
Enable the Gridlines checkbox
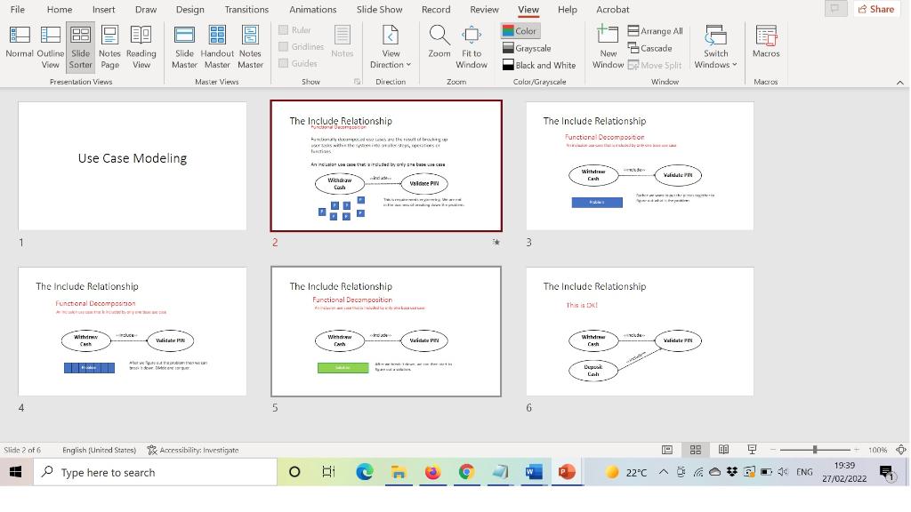pyautogui.click(x=284, y=46)
